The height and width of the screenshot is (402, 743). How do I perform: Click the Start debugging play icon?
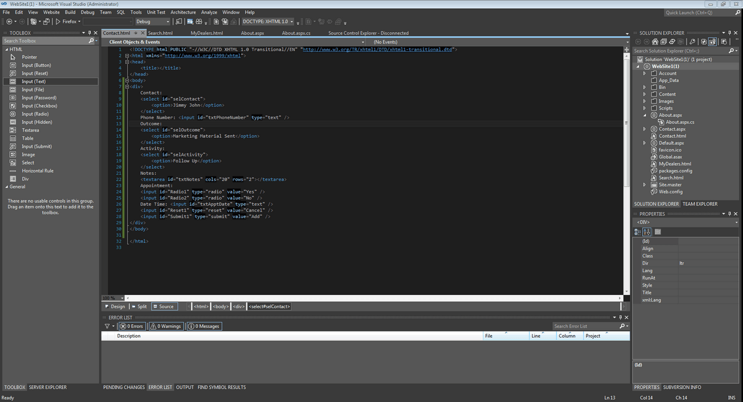[x=58, y=22]
